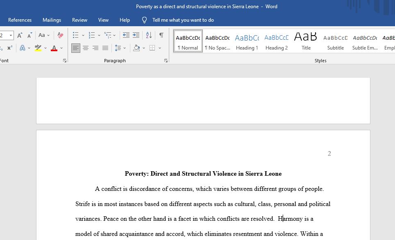This screenshot has height=240, width=395.
Task: Click the word 'resentment' in body text
Action: coord(247,234)
